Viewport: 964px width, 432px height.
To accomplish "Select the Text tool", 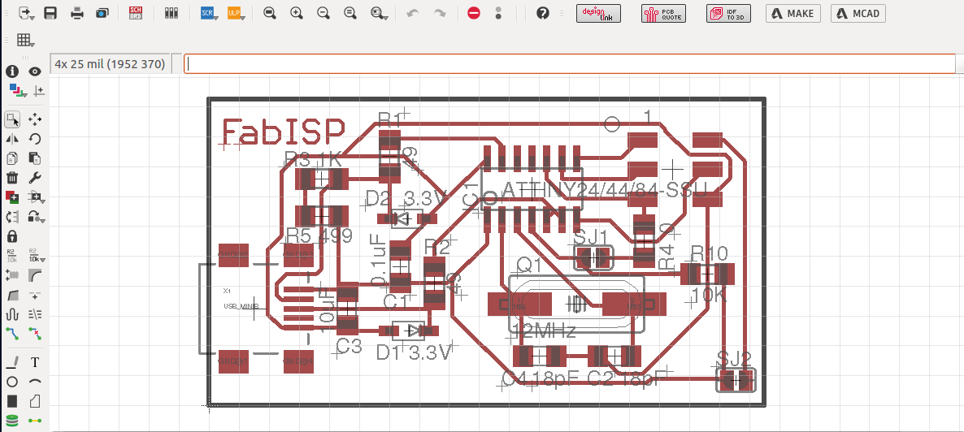I will 35,362.
